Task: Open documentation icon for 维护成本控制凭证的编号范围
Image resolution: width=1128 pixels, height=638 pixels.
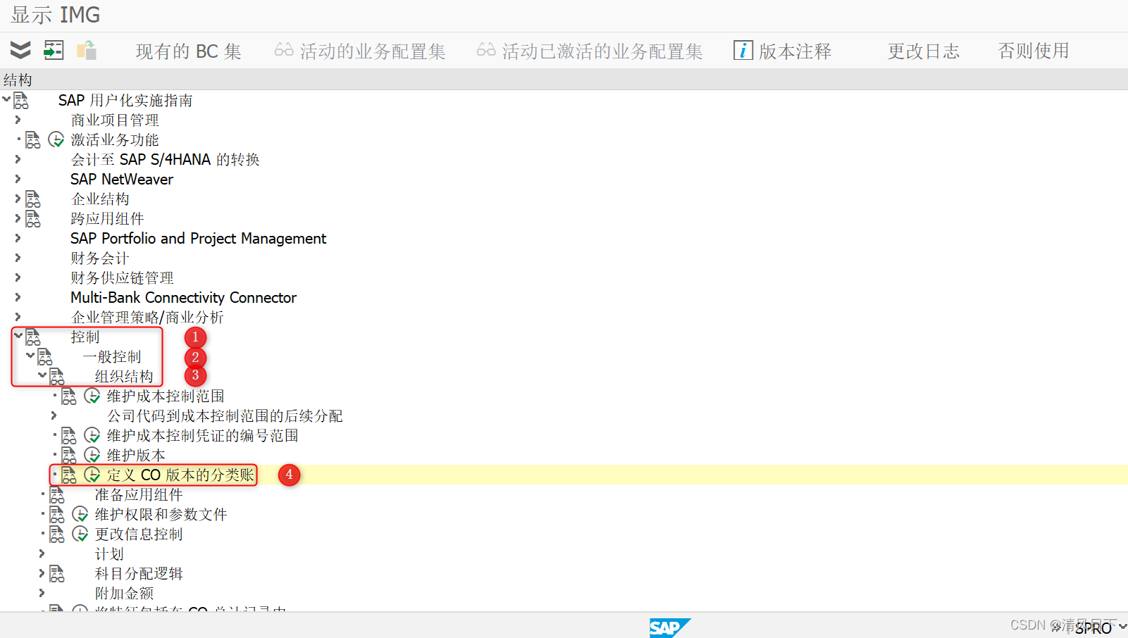Action: (69, 436)
